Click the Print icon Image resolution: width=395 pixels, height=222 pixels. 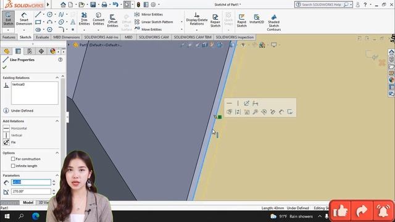coord(104,4)
